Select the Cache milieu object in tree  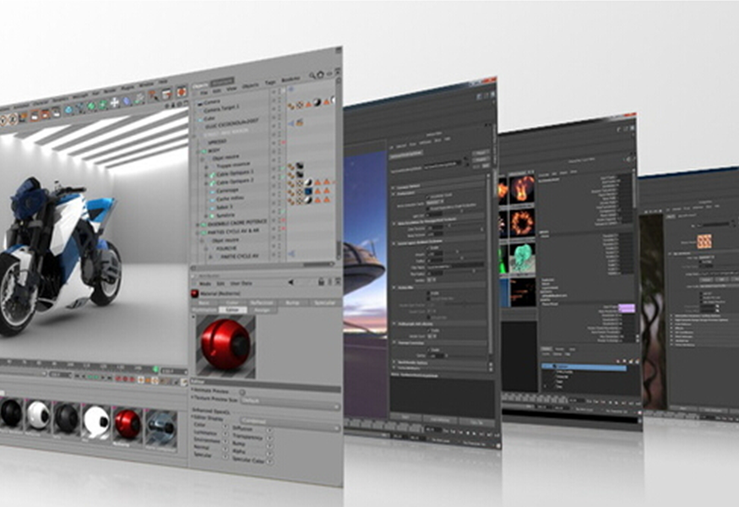pyautogui.click(x=230, y=199)
